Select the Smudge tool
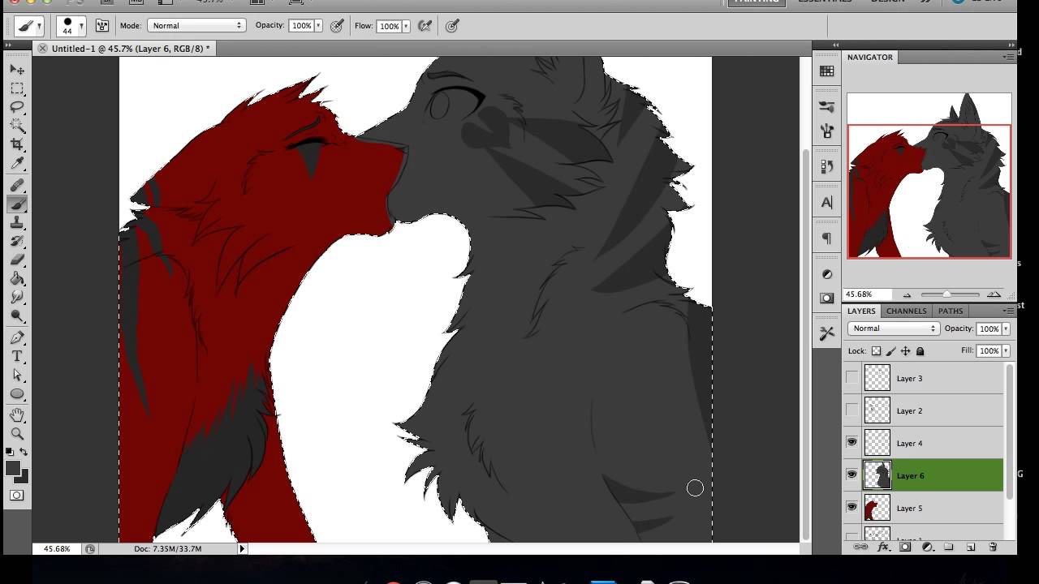1039x584 pixels. pos(17,298)
